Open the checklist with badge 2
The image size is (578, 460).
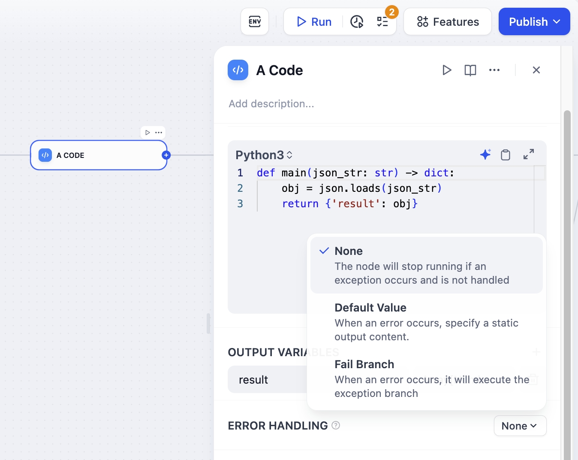382,21
